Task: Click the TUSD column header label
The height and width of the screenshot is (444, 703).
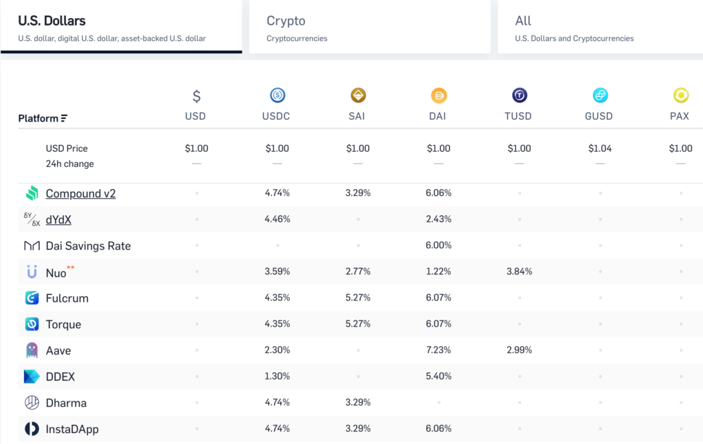Action: pyautogui.click(x=518, y=116)
